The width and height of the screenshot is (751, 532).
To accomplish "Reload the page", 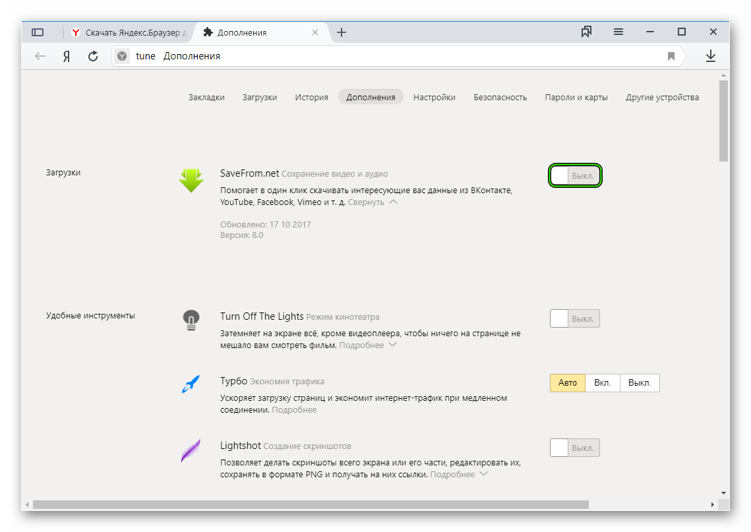I will click(x=93, y=56).
